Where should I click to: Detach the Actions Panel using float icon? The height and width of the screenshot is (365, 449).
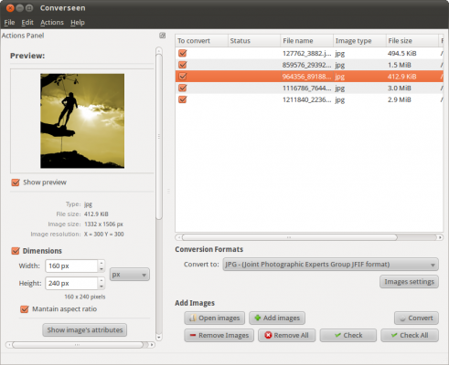click(x=163, y=36)
